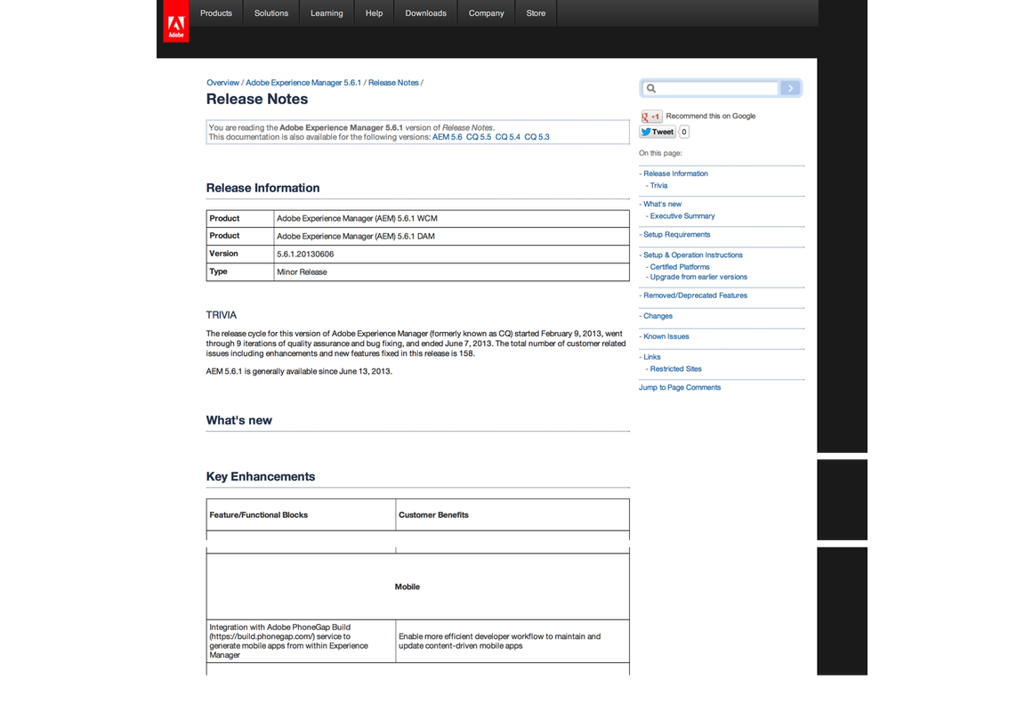
Task: Jump to Setup Requirements sidebar link
Action: click(x=676, y=235)
